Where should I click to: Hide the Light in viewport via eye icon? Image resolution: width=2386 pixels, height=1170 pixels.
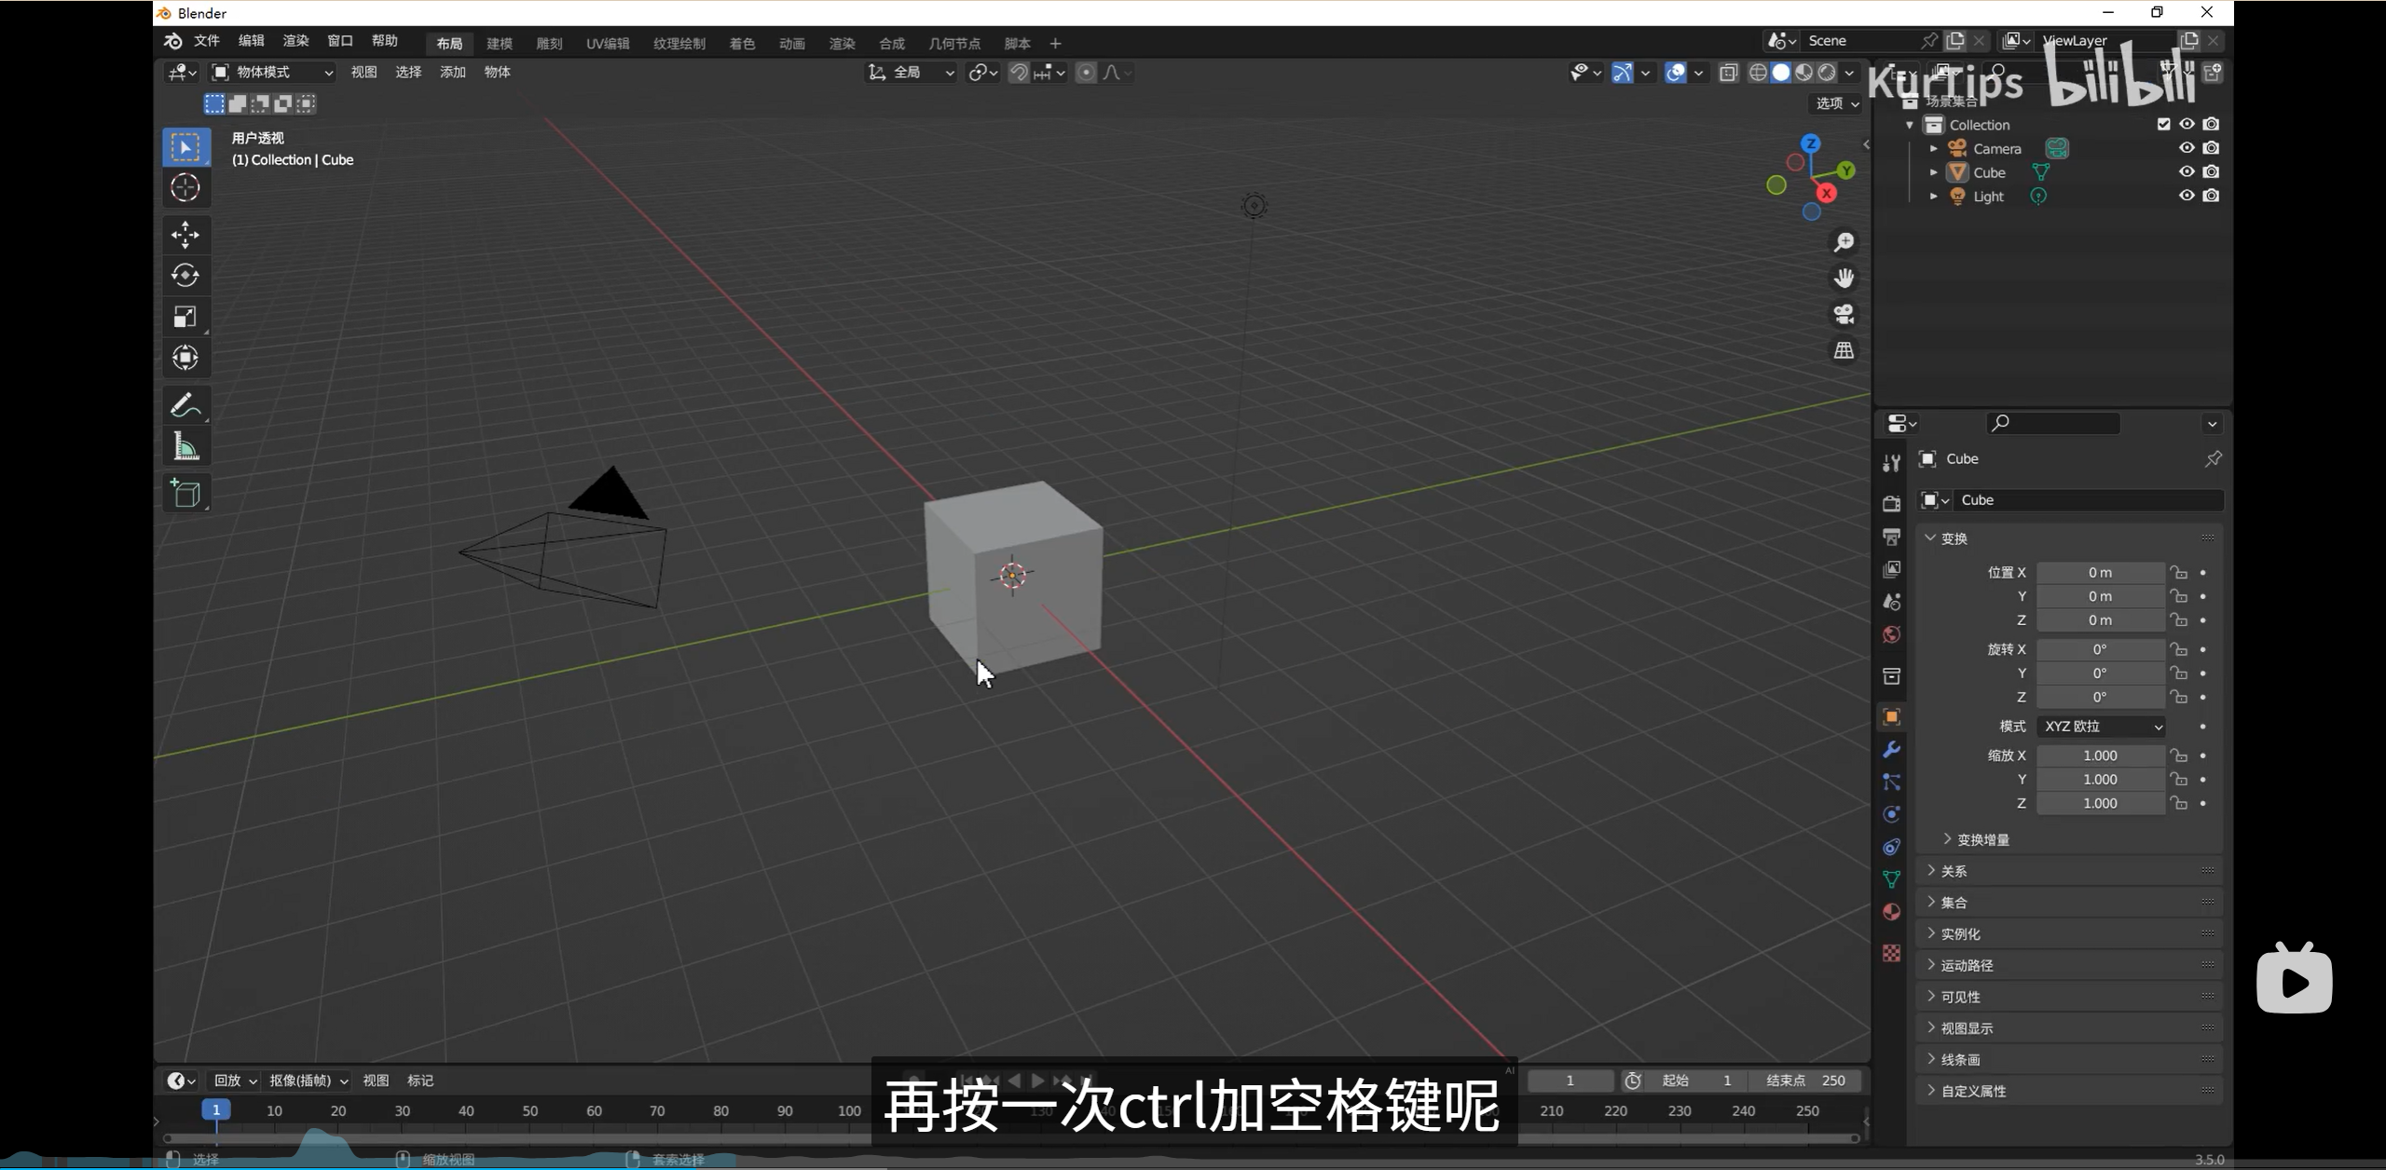(2187, 196)
